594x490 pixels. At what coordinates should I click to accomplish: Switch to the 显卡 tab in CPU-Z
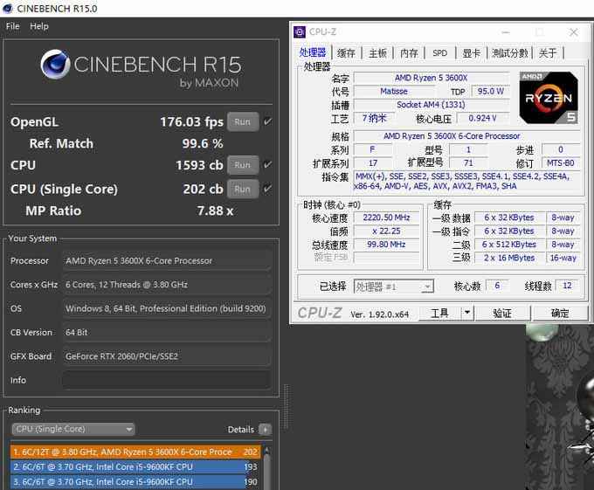(471, 53)
